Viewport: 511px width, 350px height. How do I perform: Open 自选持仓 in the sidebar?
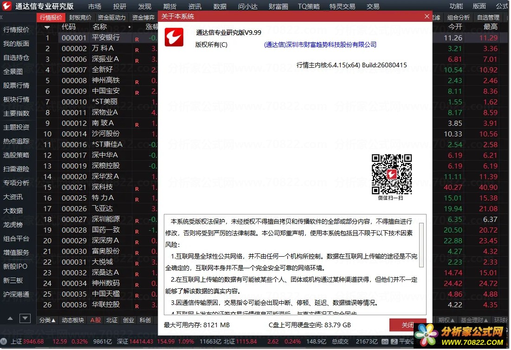[x=16, y=58]
